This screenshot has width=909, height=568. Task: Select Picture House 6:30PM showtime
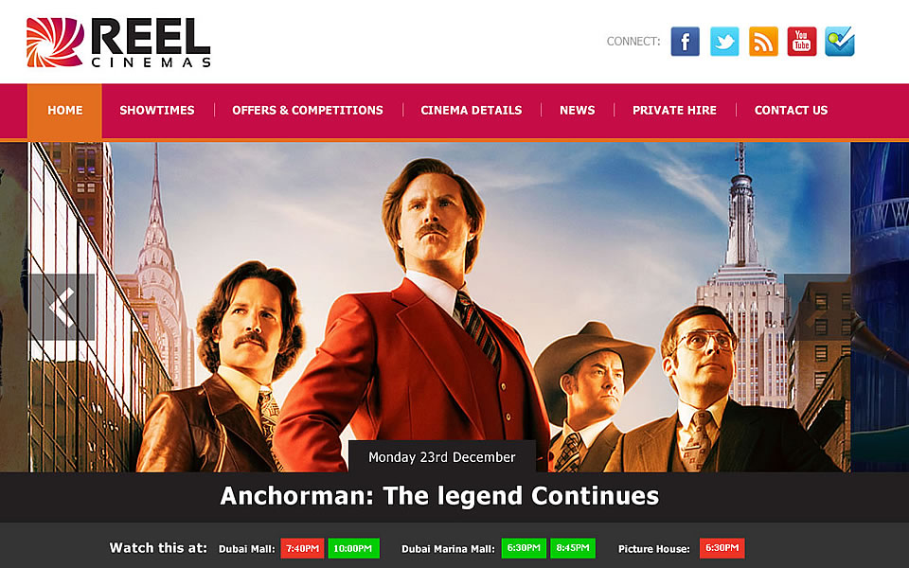(722, 548)
